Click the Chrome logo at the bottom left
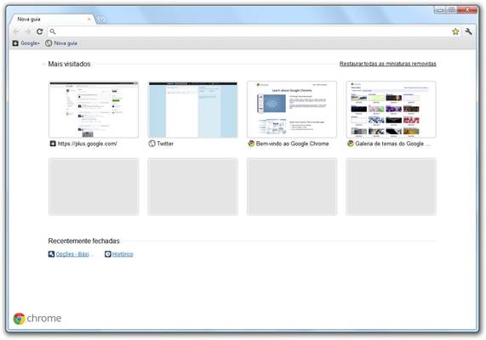 (37, 318)
